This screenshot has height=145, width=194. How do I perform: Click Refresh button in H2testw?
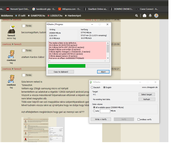(147, 99)
